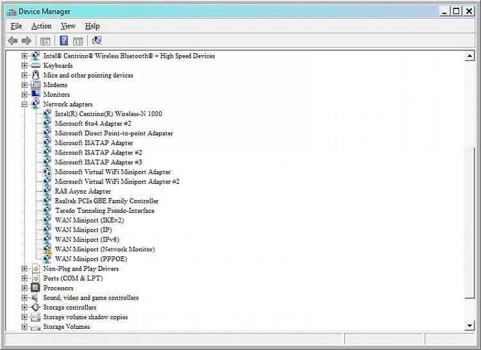Click the vertical scrollbar thumb
The image size is (481, 350).
pos(469,223)
